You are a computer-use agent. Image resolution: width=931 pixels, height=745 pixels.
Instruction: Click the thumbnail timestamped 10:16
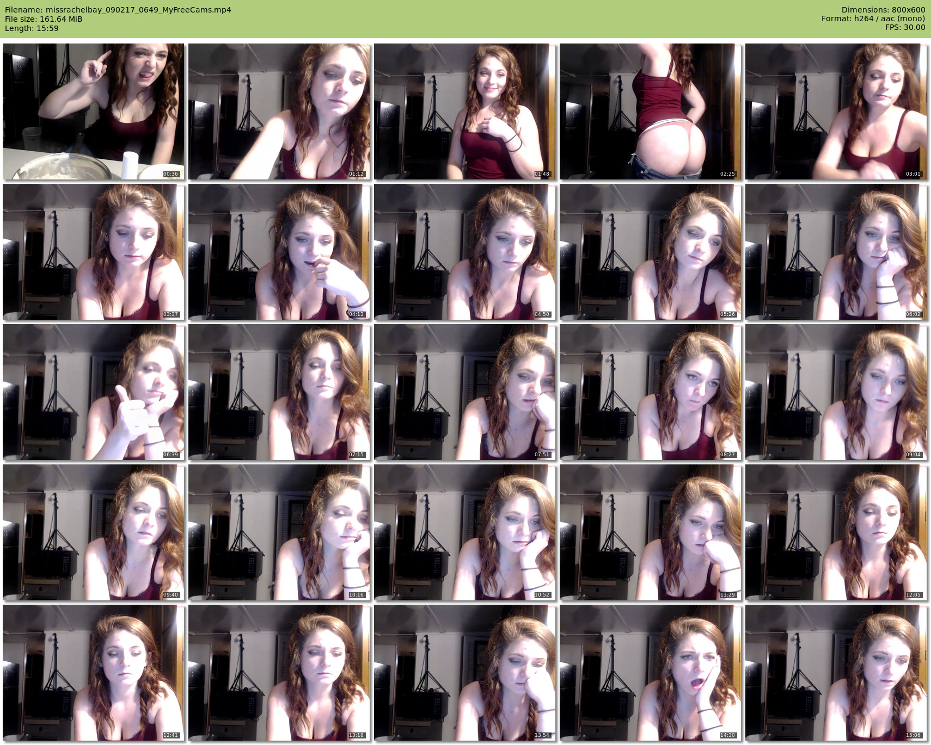tap(279, 532)
